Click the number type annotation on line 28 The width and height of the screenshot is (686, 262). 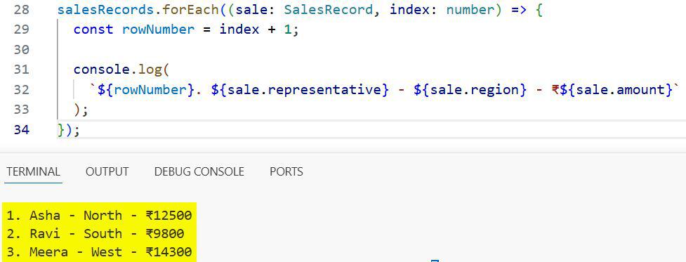point(470,10)
